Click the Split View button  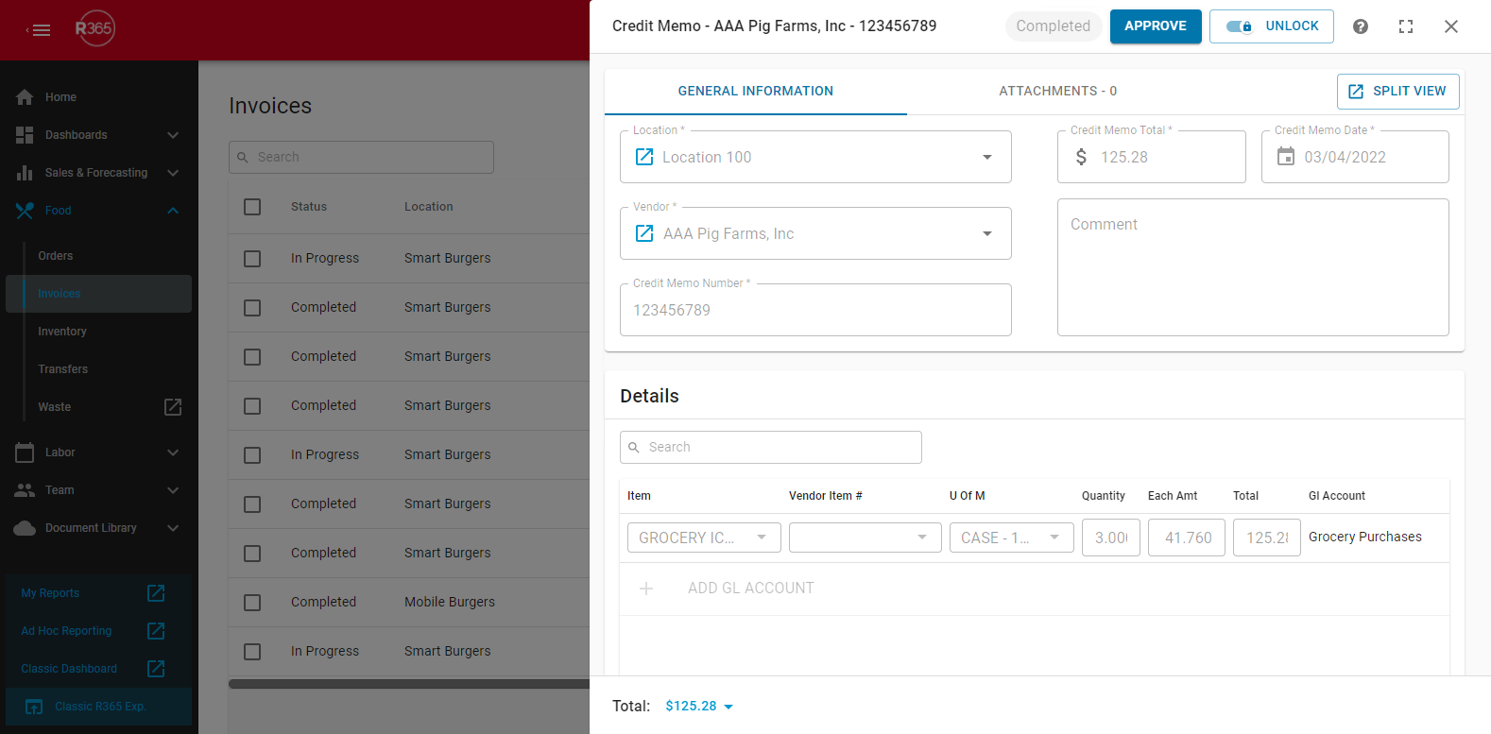point(1398,92)
